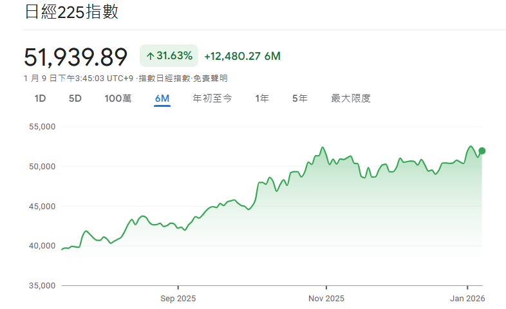The width and height of the screenshot is (506, 309).
Task: Click the 指數日經指數 source text
Action: [x=164, y=79]
